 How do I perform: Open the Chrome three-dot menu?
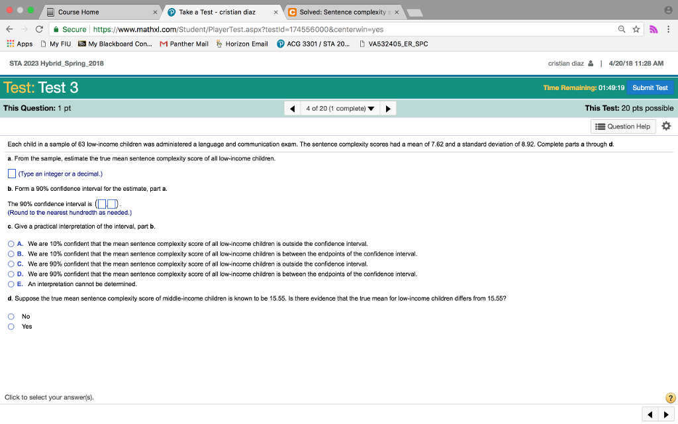coord(668,29)
